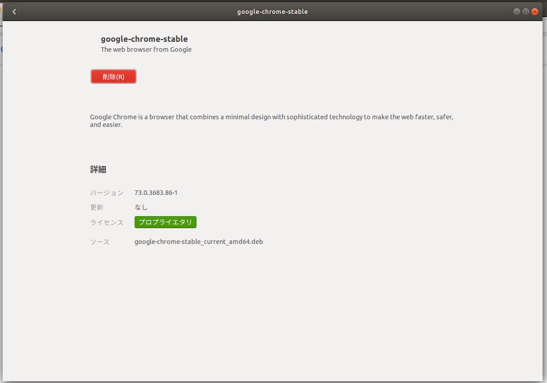The image size is (547, 383).
Task: Click the 詳細 section heading
Action: coord(98,170)
